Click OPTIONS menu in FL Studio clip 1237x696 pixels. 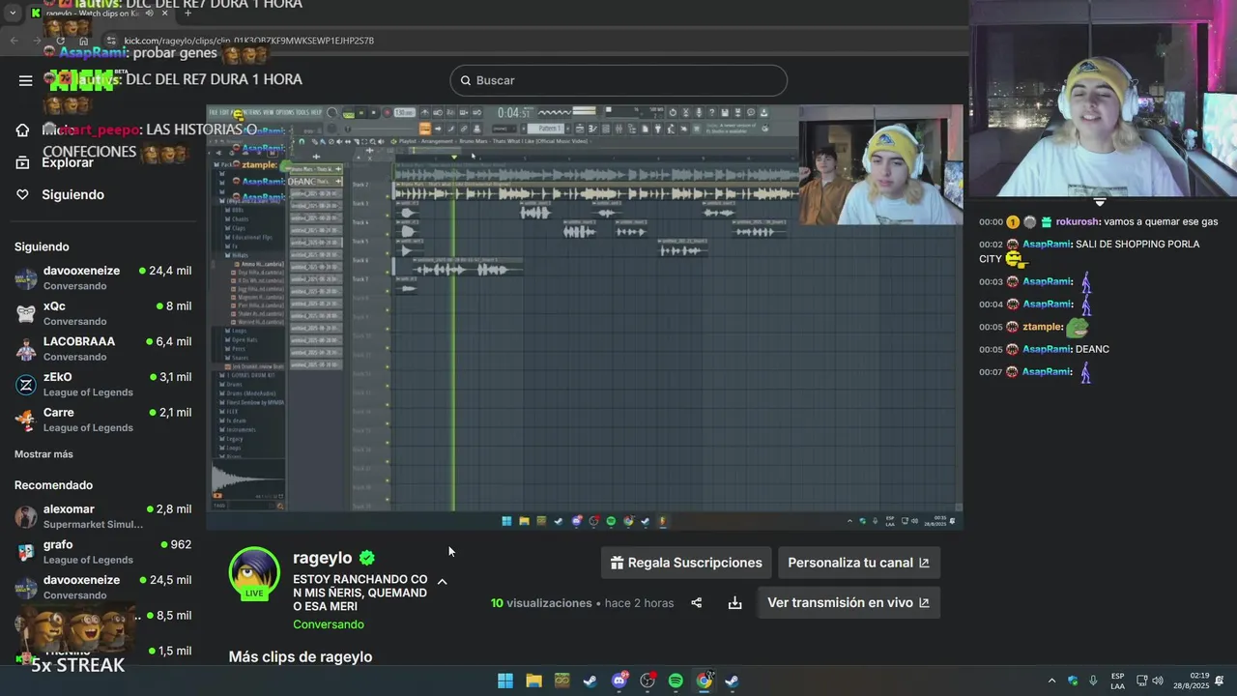click(287, 112)
